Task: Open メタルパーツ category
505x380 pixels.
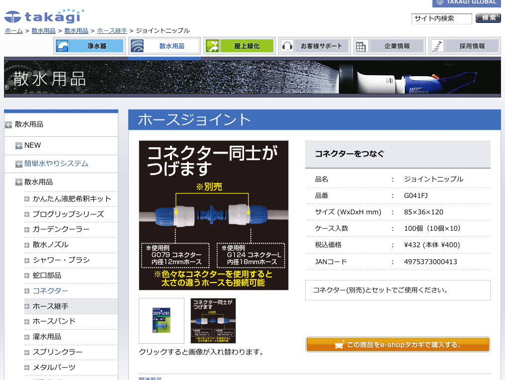Action: tap(54, 368)
